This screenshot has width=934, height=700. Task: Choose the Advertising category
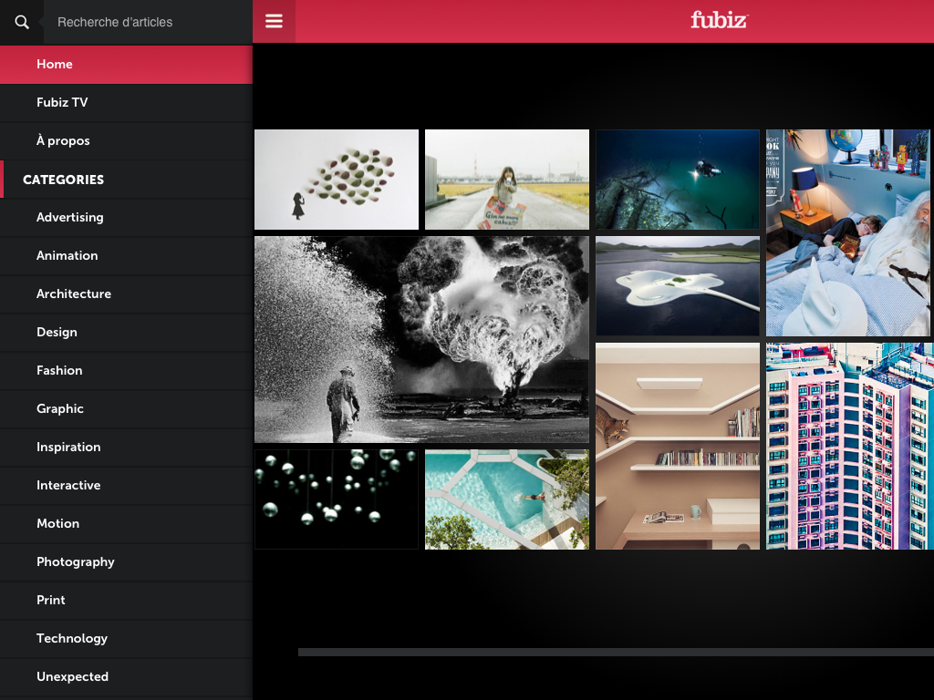point(69,217)
